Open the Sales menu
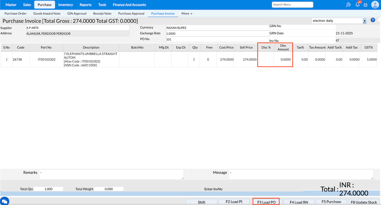The width and height of the screenshot is (381, 205). click(x=27, y=5)
